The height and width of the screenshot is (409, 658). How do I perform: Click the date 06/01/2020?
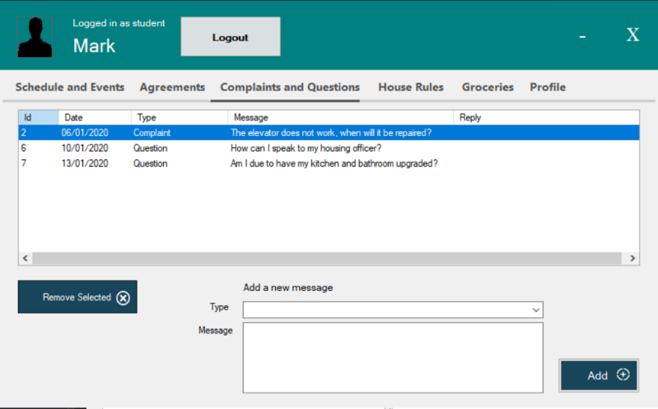[x=85, y=133]
